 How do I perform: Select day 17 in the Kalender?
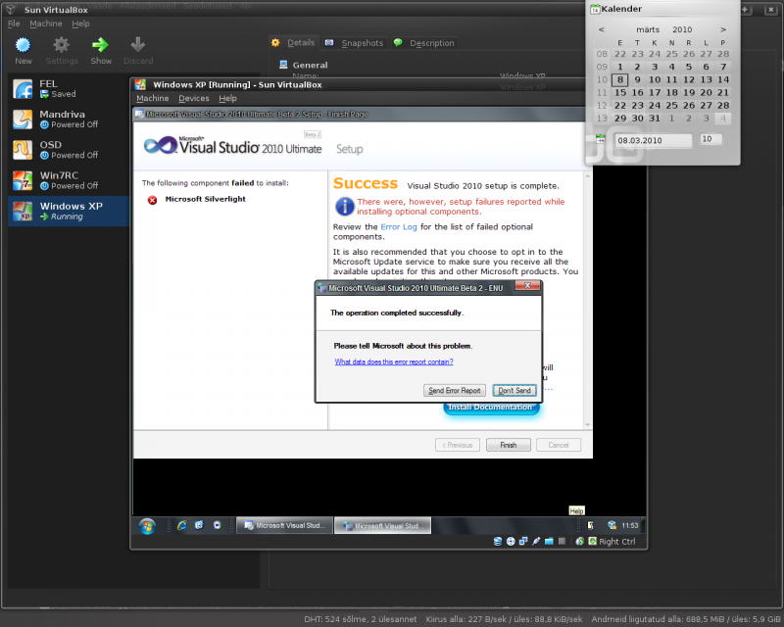pos(655,92)
